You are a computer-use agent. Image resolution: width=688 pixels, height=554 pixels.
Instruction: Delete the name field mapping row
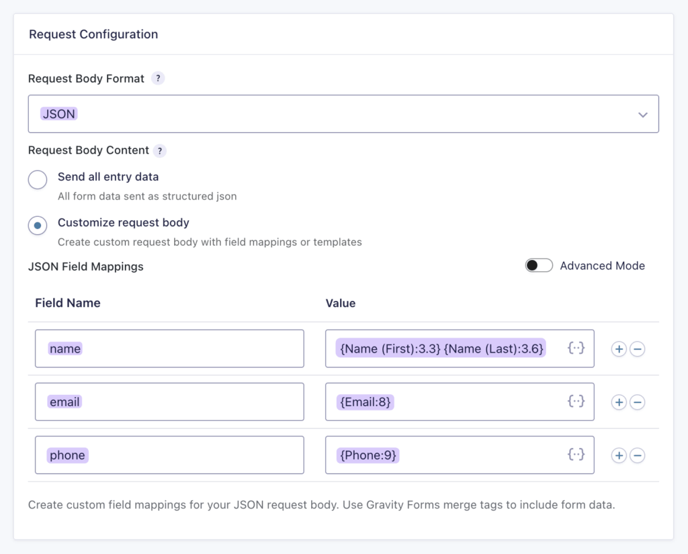point(638,349)
